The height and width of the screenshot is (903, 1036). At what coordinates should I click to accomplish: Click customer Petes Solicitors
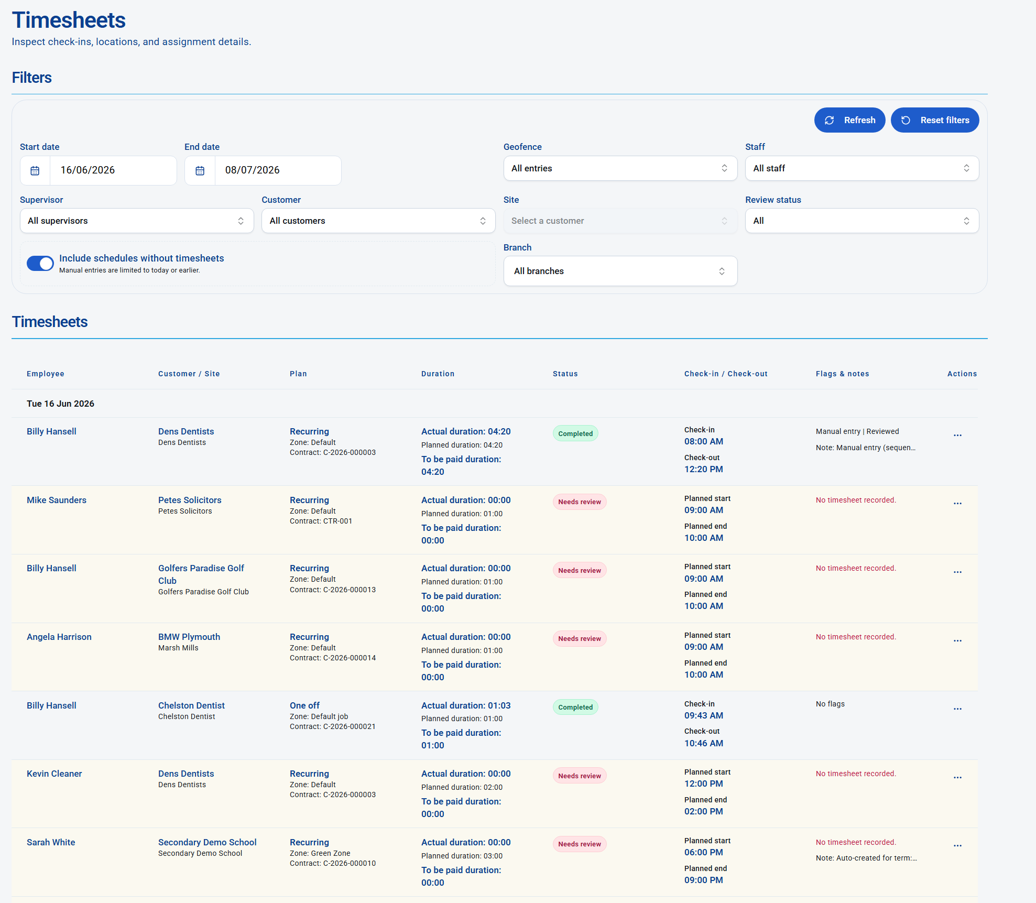pos(190,500)
